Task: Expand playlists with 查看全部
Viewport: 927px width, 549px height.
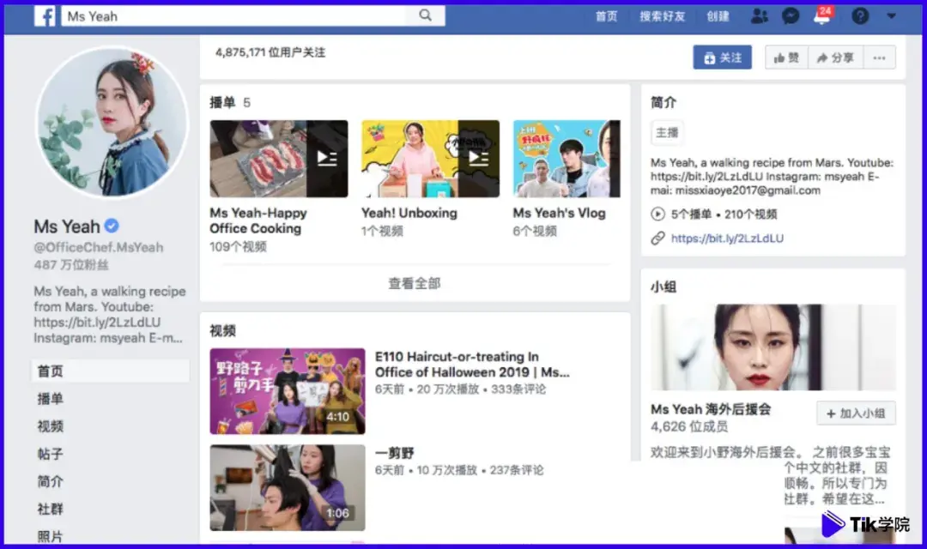Action: (x=415, y=283)
